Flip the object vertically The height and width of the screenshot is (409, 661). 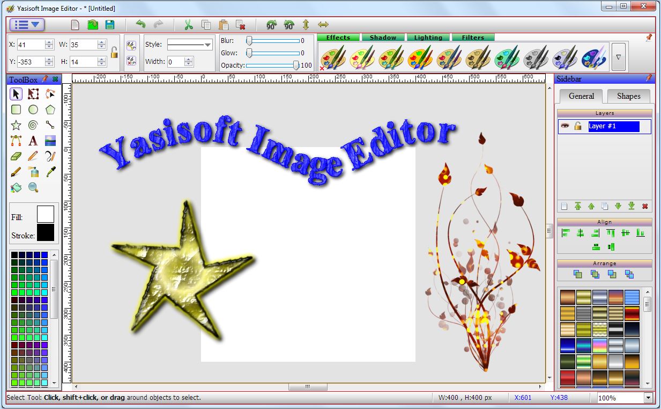tap(306, 25)
